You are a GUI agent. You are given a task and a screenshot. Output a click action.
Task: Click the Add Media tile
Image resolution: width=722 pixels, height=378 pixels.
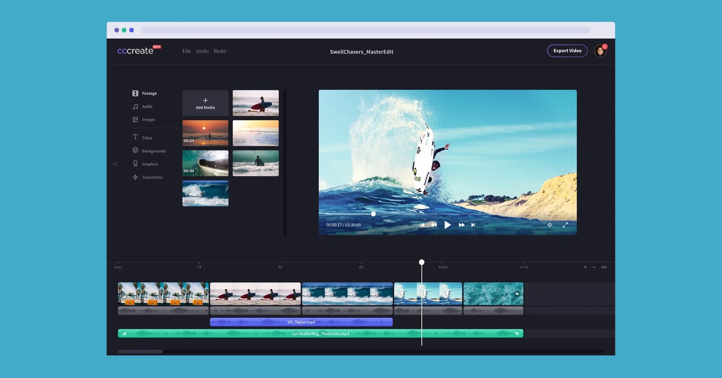coord(205,103)
